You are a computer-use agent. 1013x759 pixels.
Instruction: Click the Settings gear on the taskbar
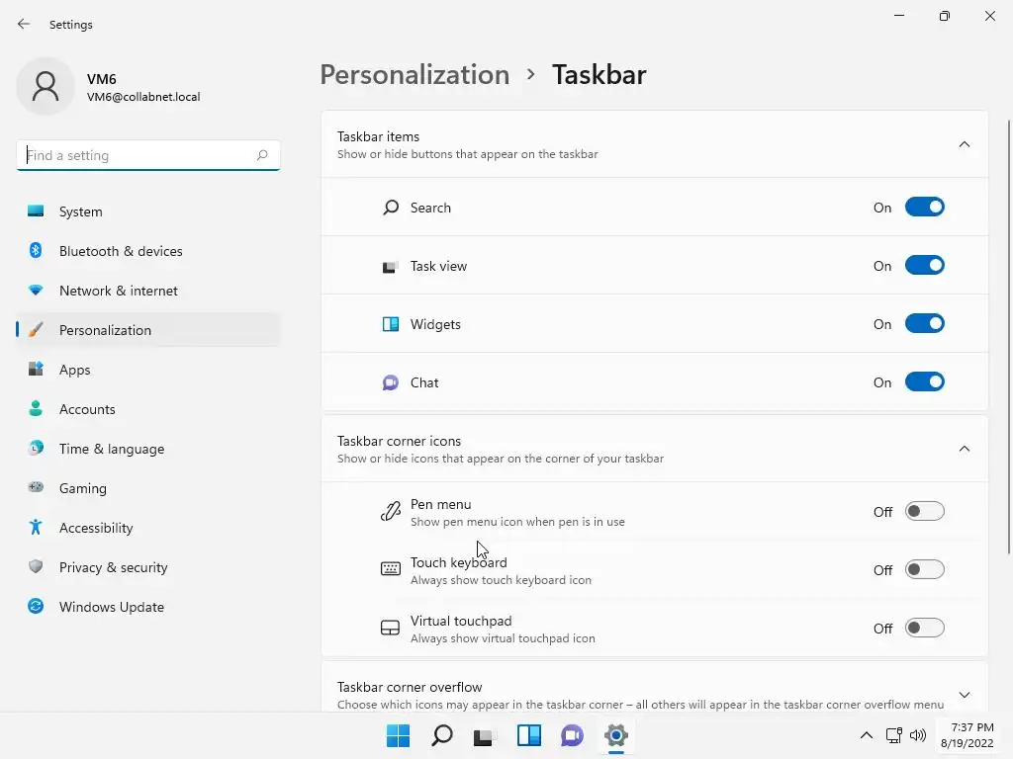[616, 735]
